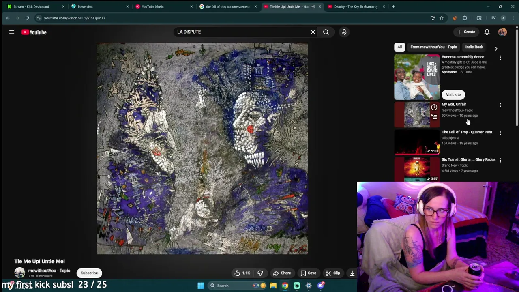
Task: Add My Exit, Unfair to queue
Action: 434,117
